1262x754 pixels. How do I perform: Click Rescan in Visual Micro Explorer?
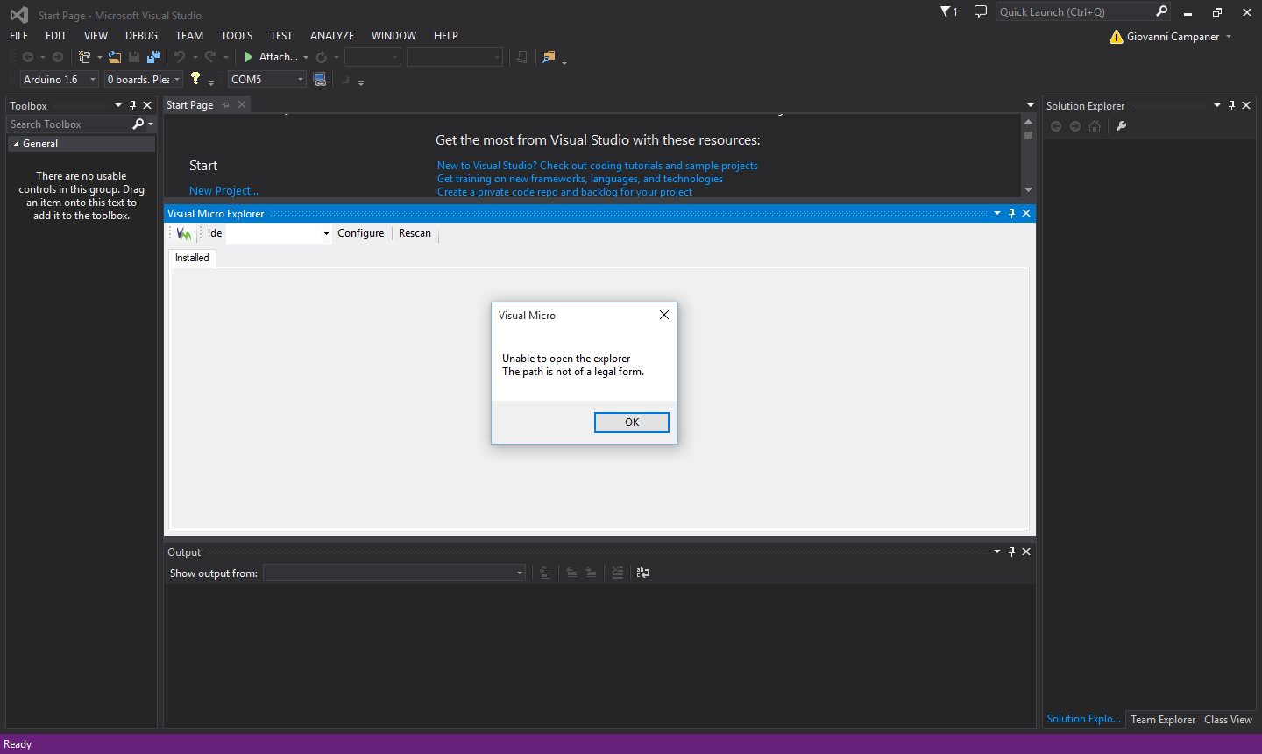point(415,233)
